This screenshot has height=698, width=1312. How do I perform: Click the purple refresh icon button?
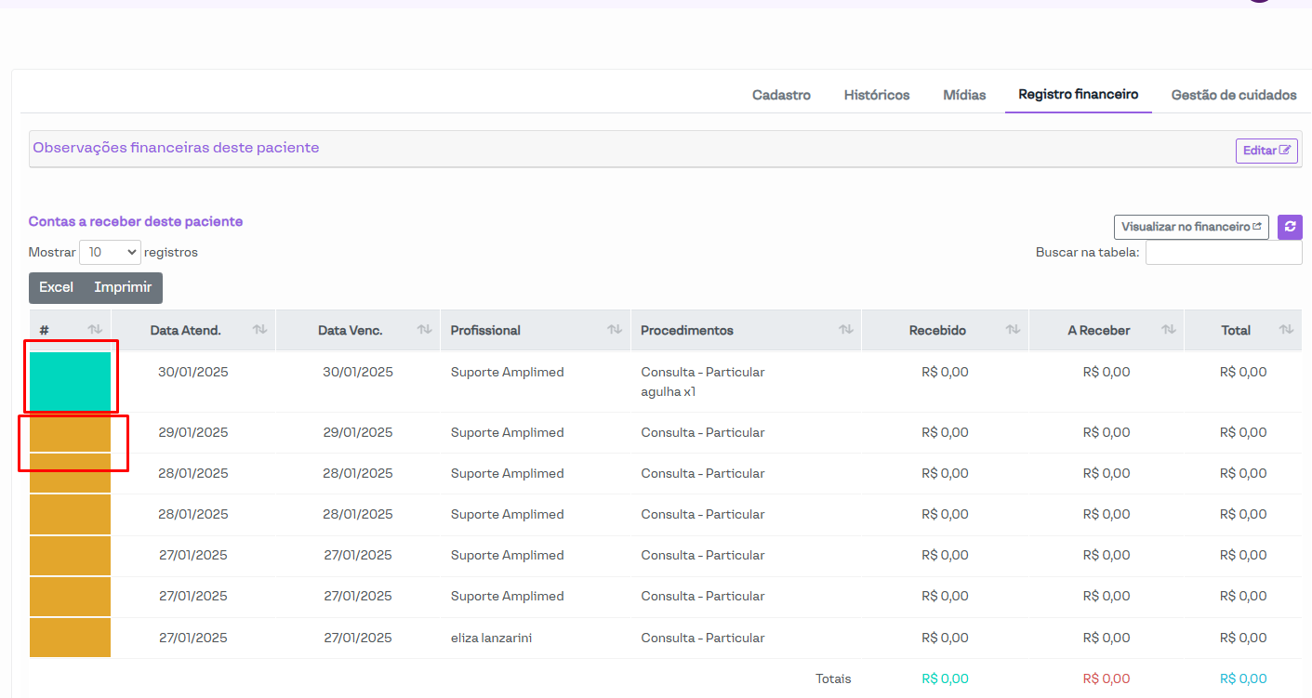point(1290,227)
